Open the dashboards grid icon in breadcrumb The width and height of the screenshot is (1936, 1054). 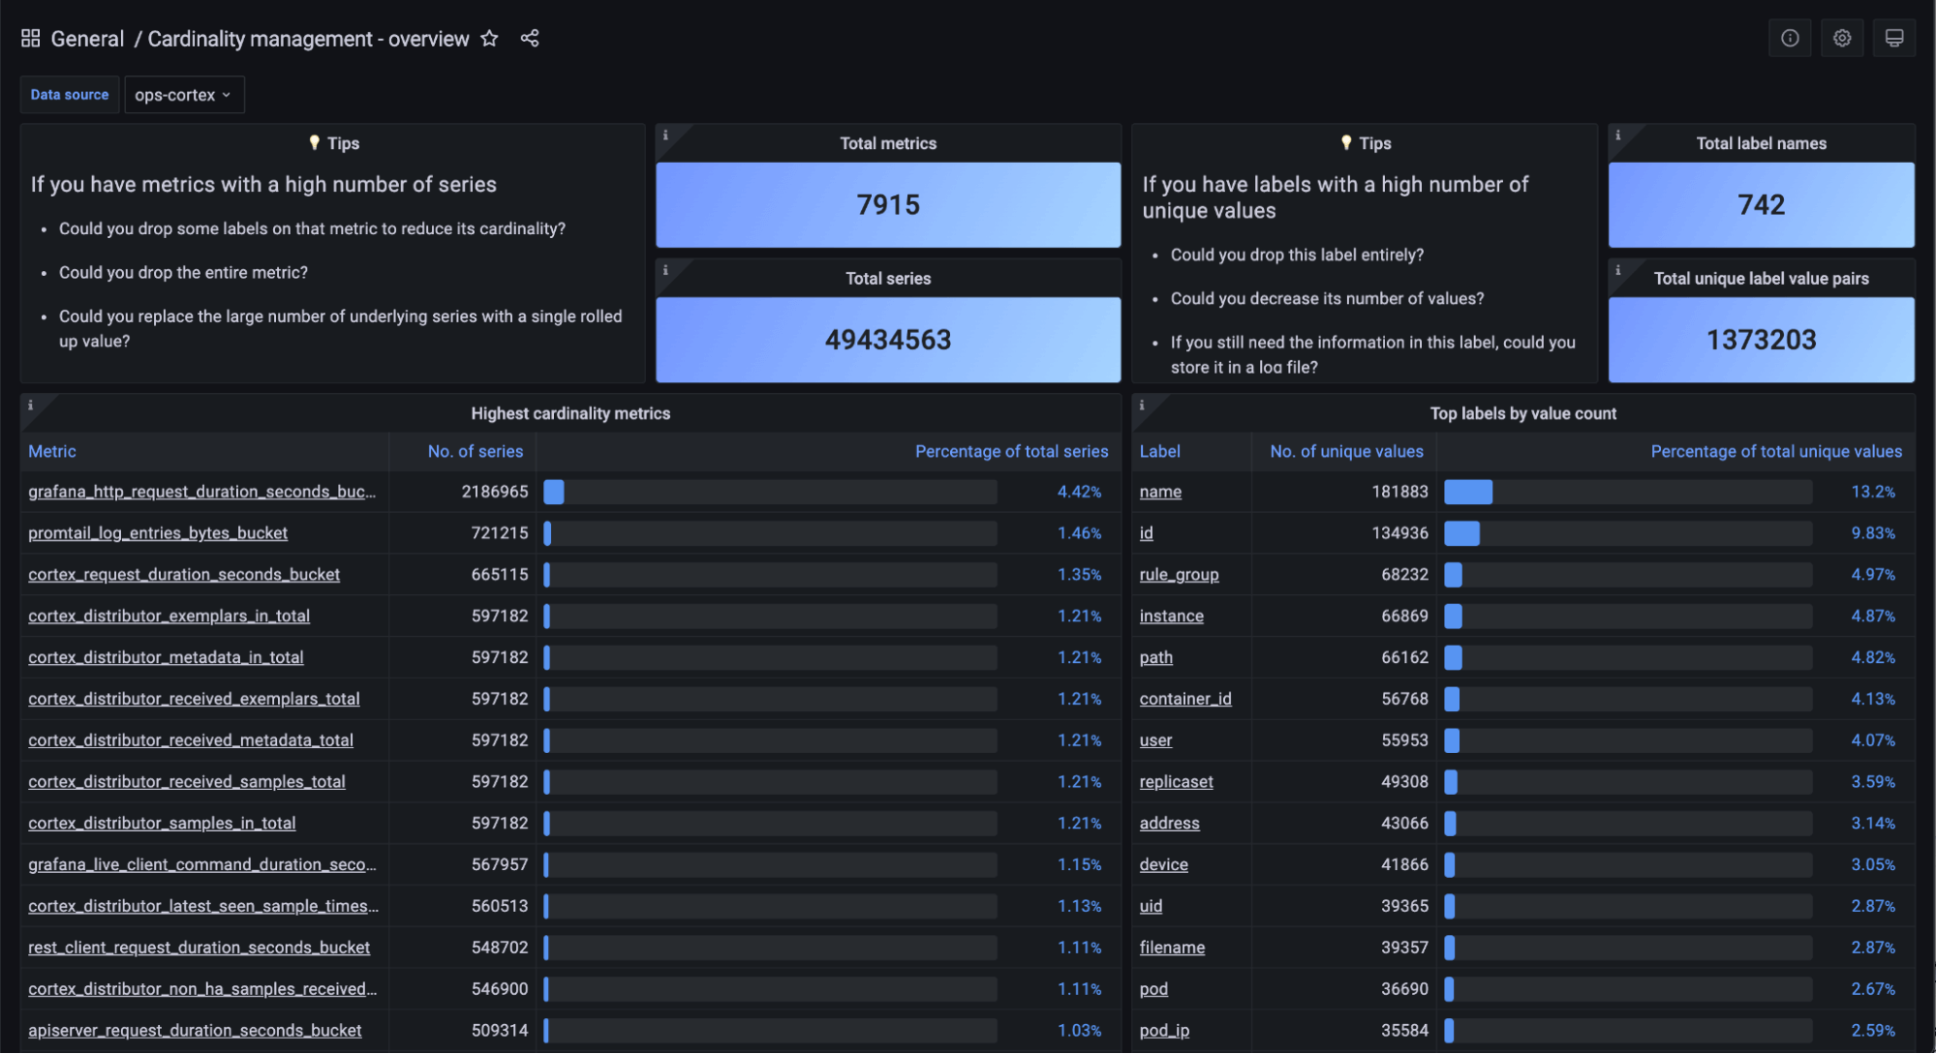tap(30, 38)
